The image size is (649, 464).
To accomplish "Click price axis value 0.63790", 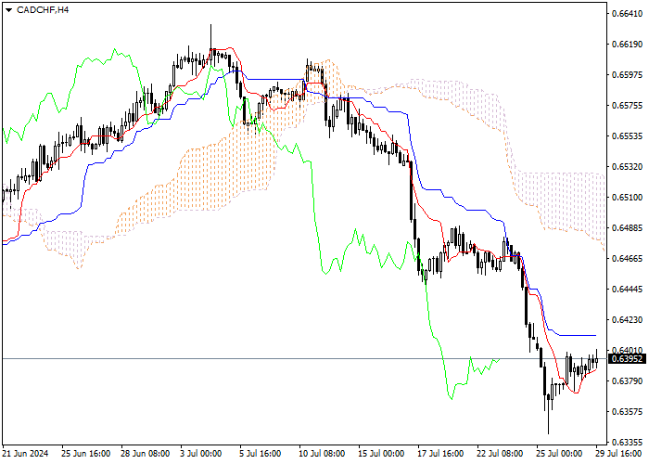I will 627,380.
